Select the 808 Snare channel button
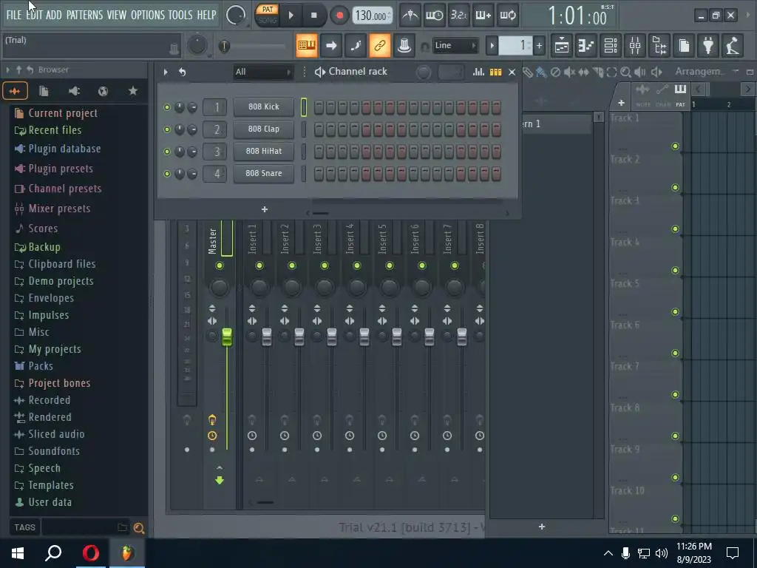Image resolution: width=757 pixels, height=568 pixels. 264,173
